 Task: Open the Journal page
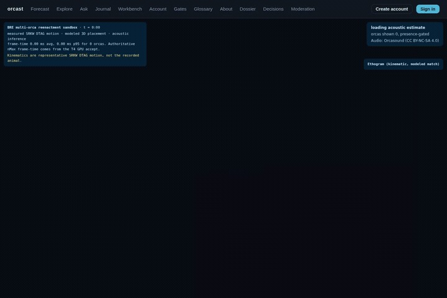pos(103,9)
